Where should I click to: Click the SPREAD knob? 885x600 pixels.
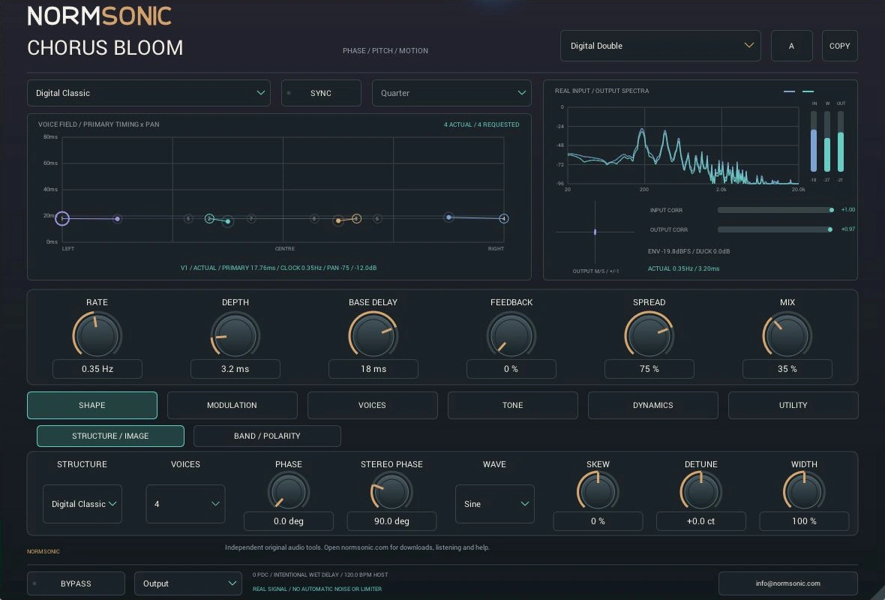[649, 334]
